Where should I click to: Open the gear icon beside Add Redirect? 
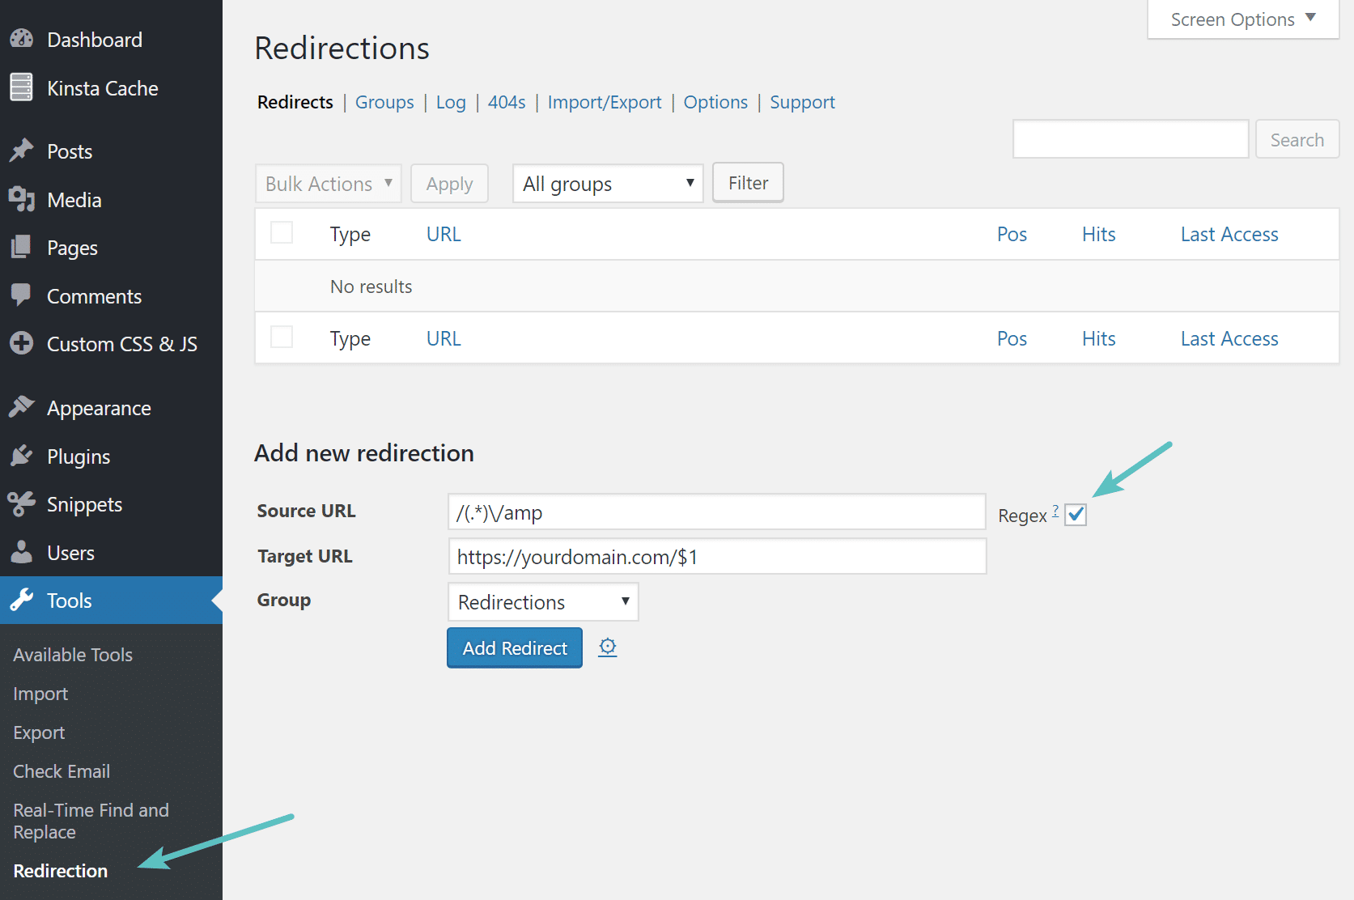pyautogui.click(x=607, y=647)
